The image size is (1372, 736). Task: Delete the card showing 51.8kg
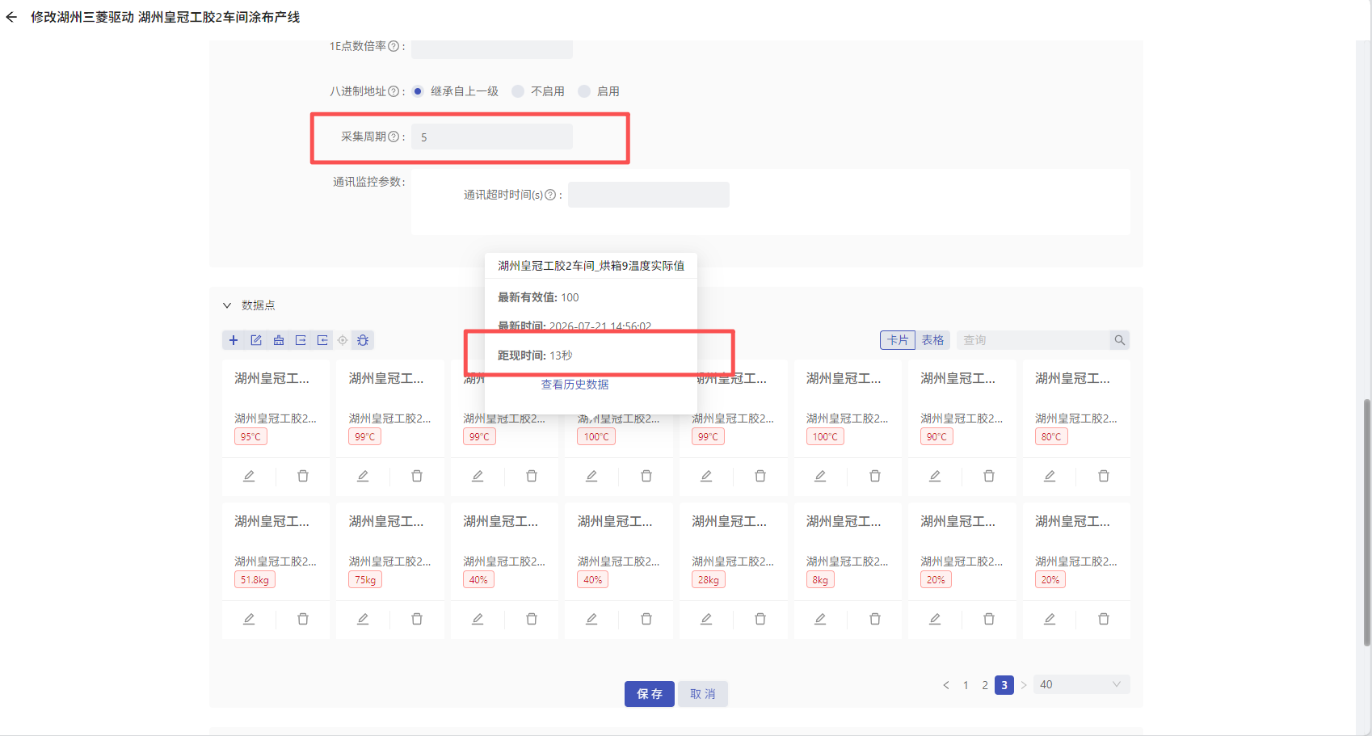pos(303,619)
